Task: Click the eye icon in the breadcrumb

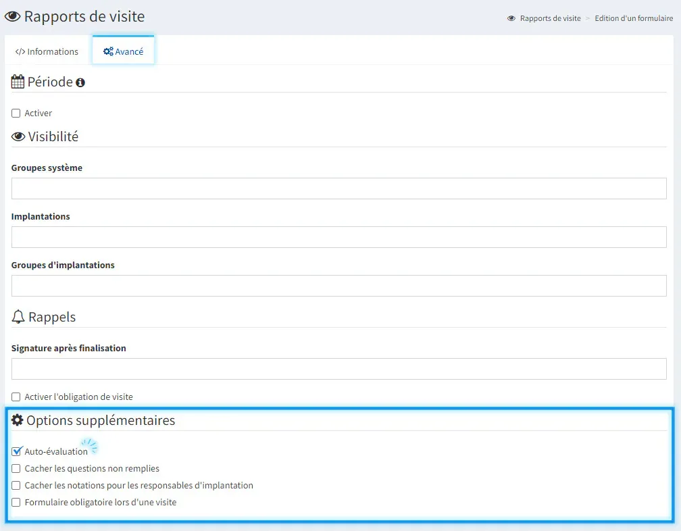Action: 511,18
